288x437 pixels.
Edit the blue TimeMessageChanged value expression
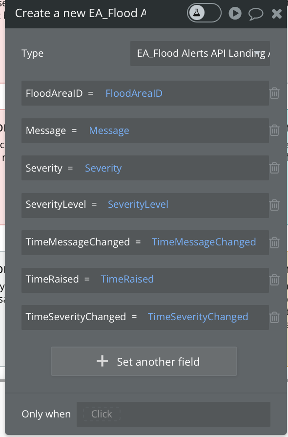pos(204,242)
